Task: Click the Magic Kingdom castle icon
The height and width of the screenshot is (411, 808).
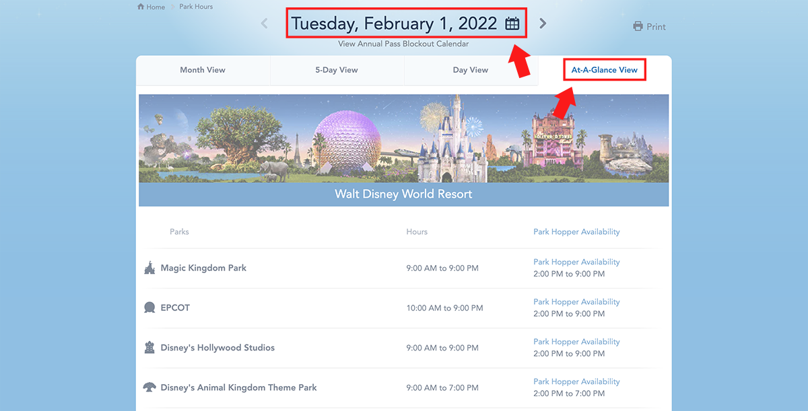Action: point(149,268)
